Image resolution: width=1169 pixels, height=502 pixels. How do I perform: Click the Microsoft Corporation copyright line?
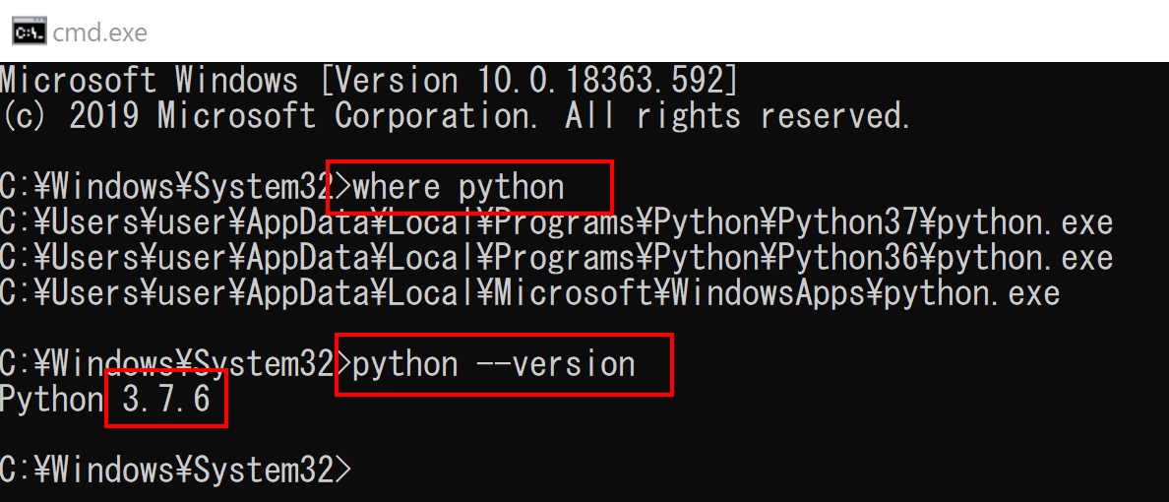(x=455, y=115)
